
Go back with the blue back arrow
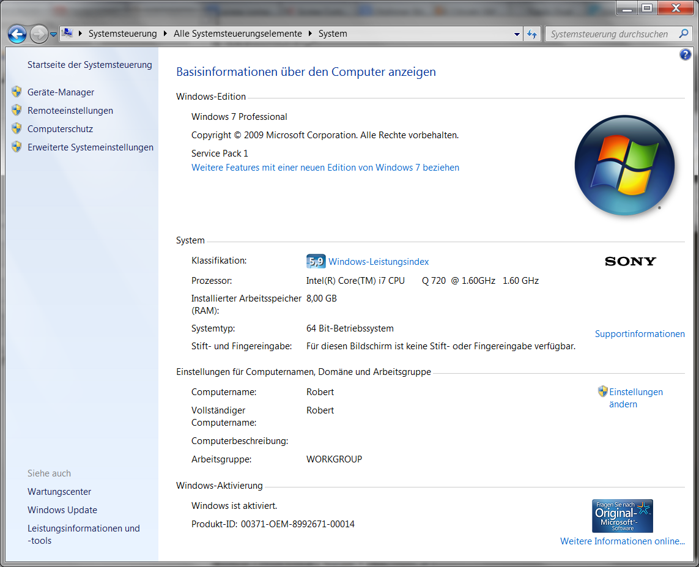17,34
